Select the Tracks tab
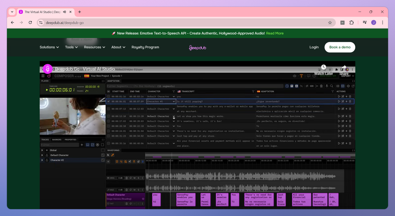Image resolution: width=395 pixels, height=216 pixels. pos(45,140)
